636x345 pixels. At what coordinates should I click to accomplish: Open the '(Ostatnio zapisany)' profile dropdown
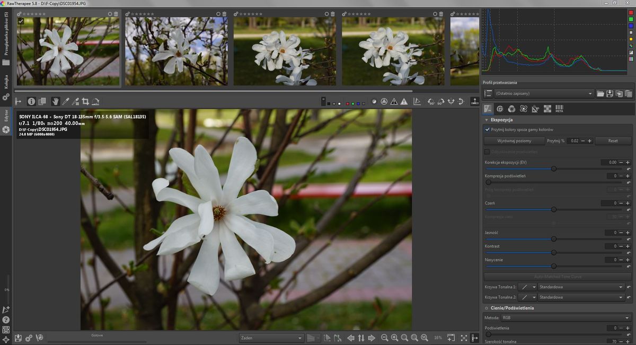[x=543, y=94]
